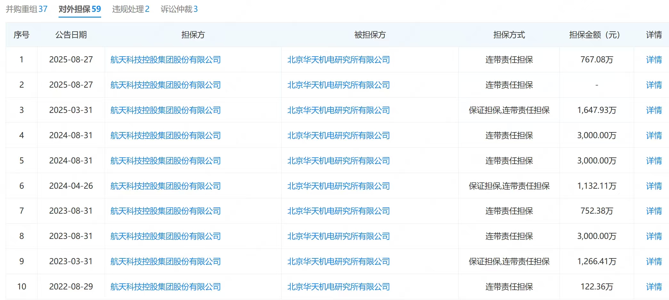Click the date 2025-03-31
This screenshot has width=669, height=300.
71,110
